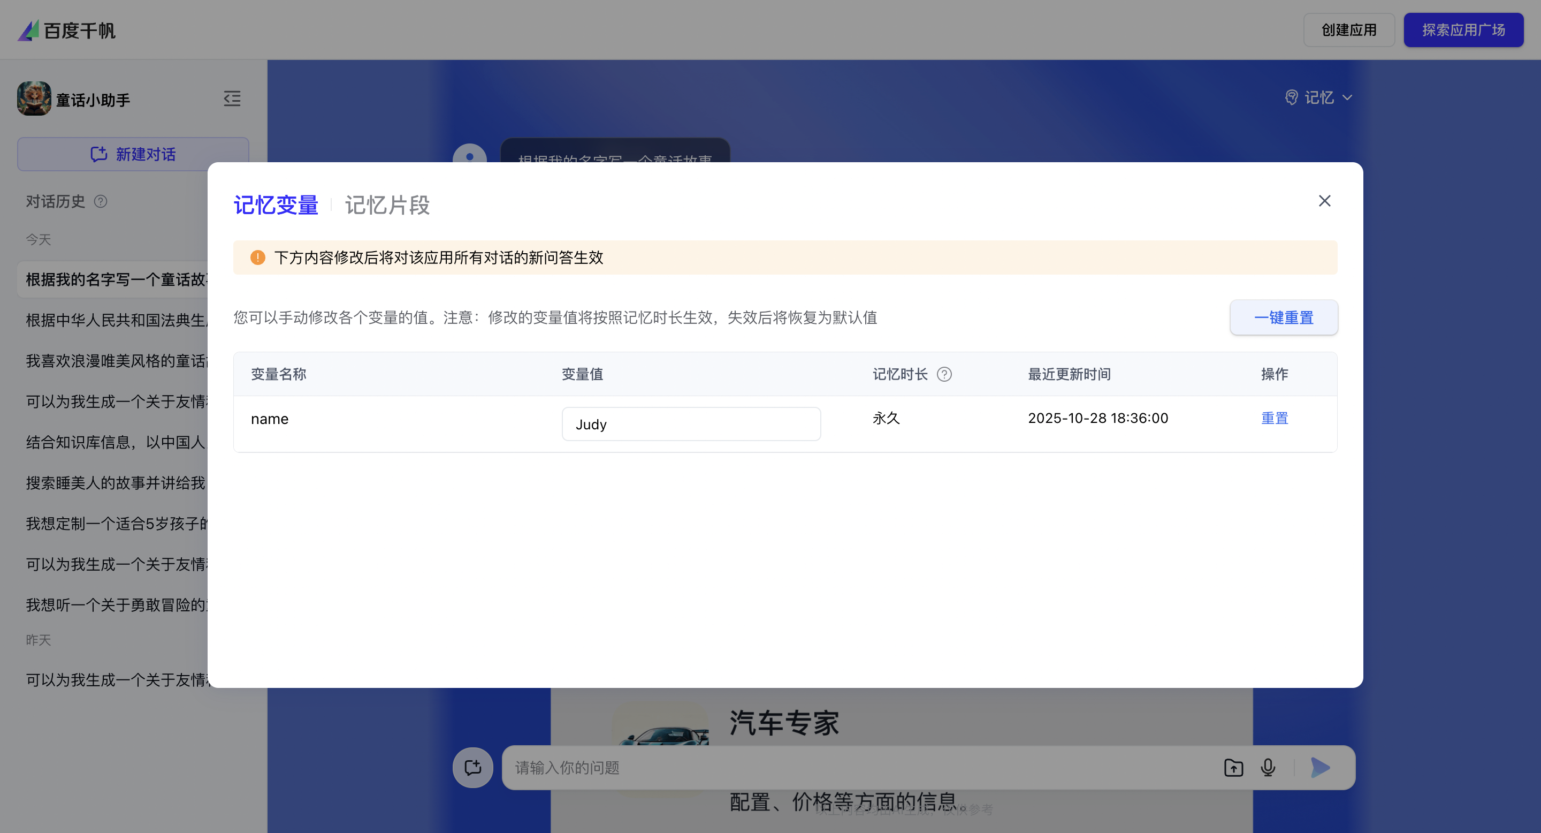
Task: Collapse the sidebar with the toggle icon
Action: [232, 99]
